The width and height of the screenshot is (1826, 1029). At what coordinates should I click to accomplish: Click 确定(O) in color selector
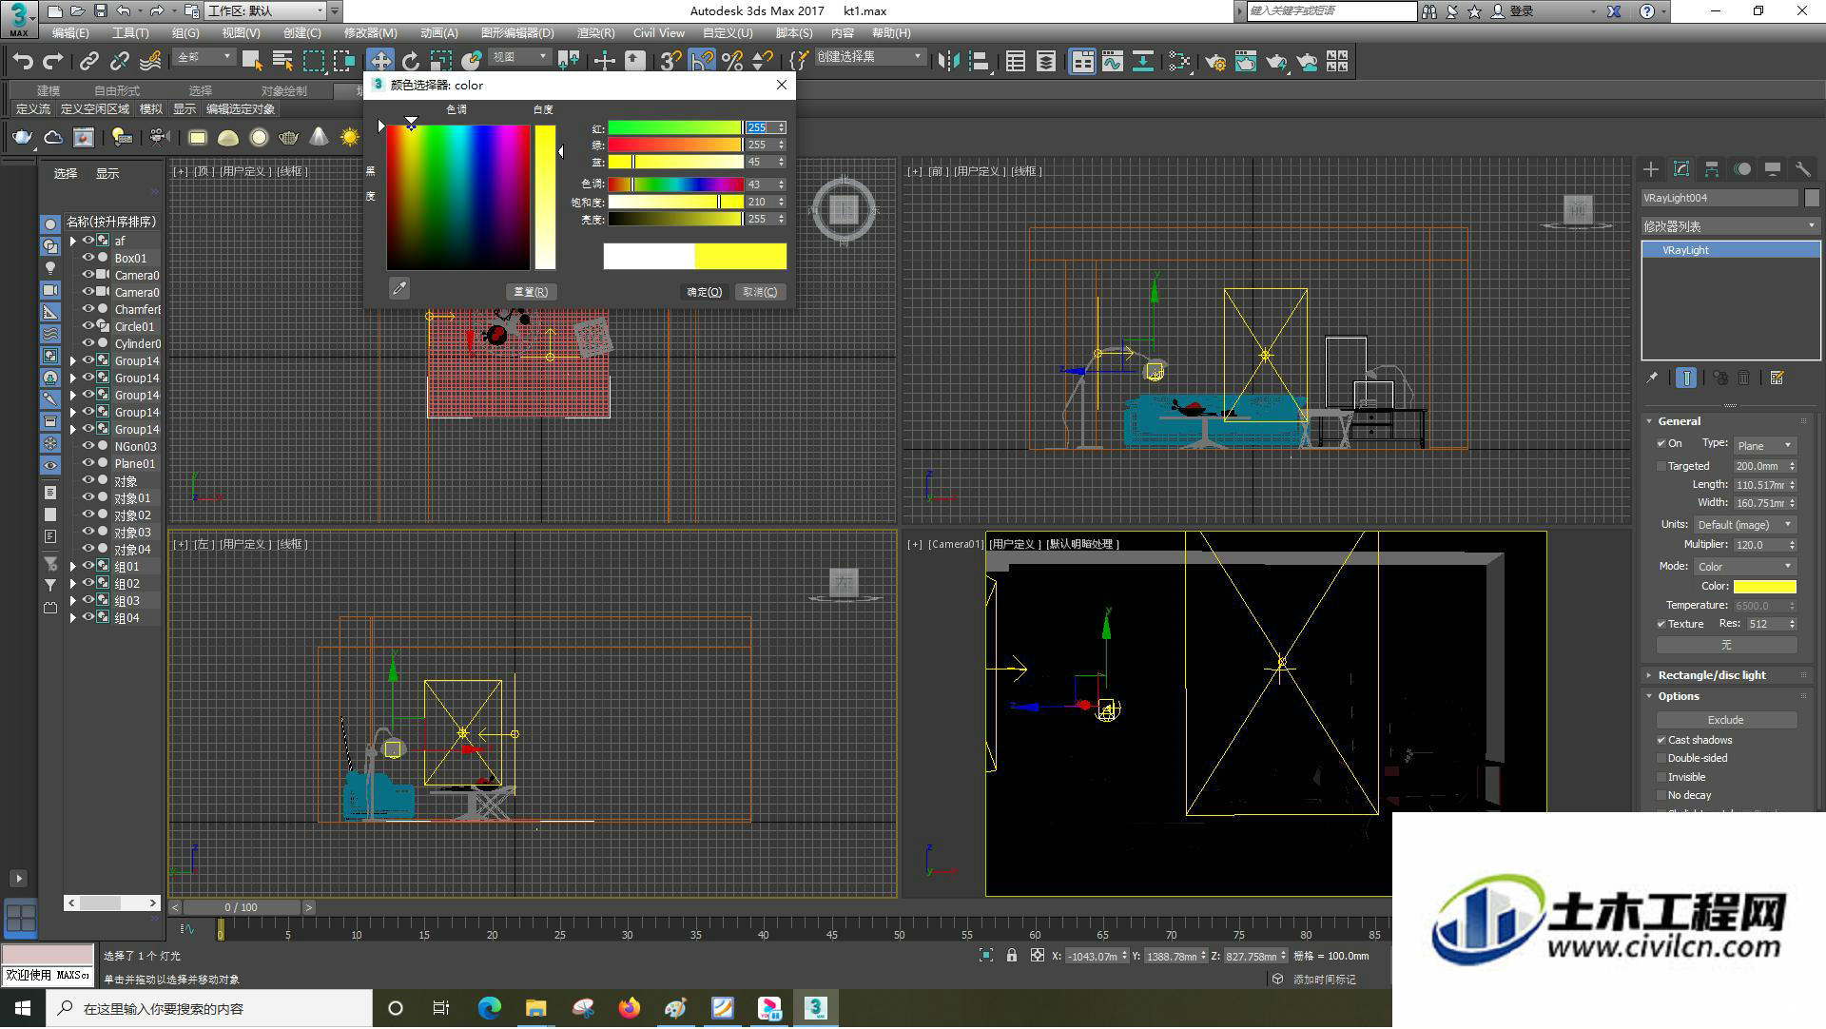(705, 292)
